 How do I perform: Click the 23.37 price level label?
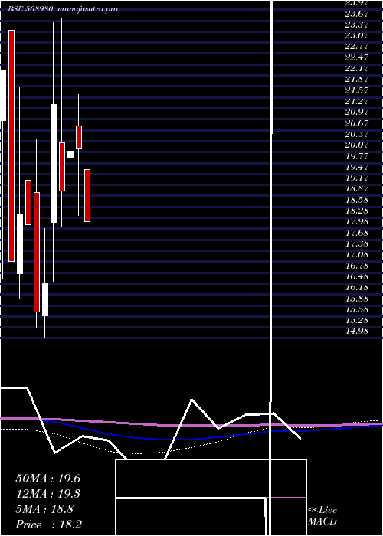[x=357, y=25]
